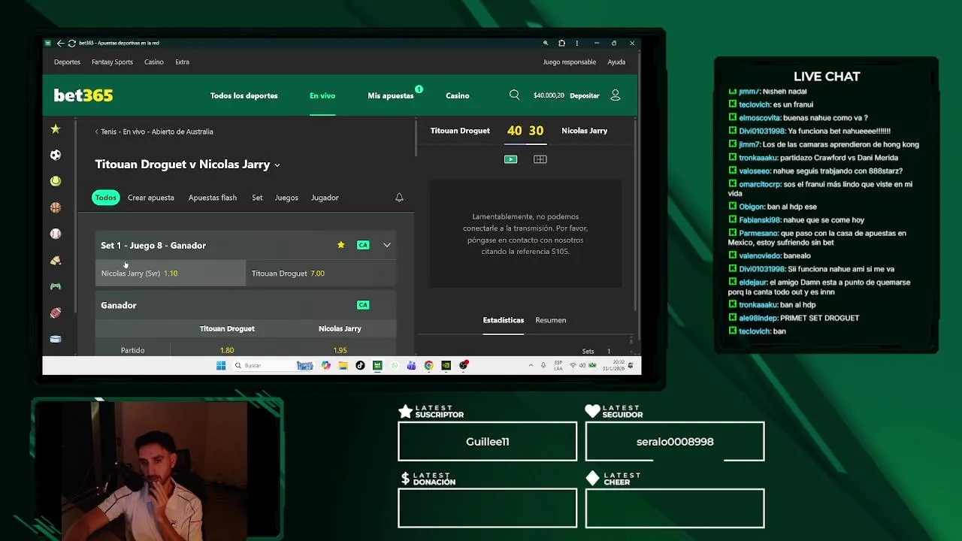Switch to the live stream video icon
This screenshot has height=541, width=962.
[510, 159]
